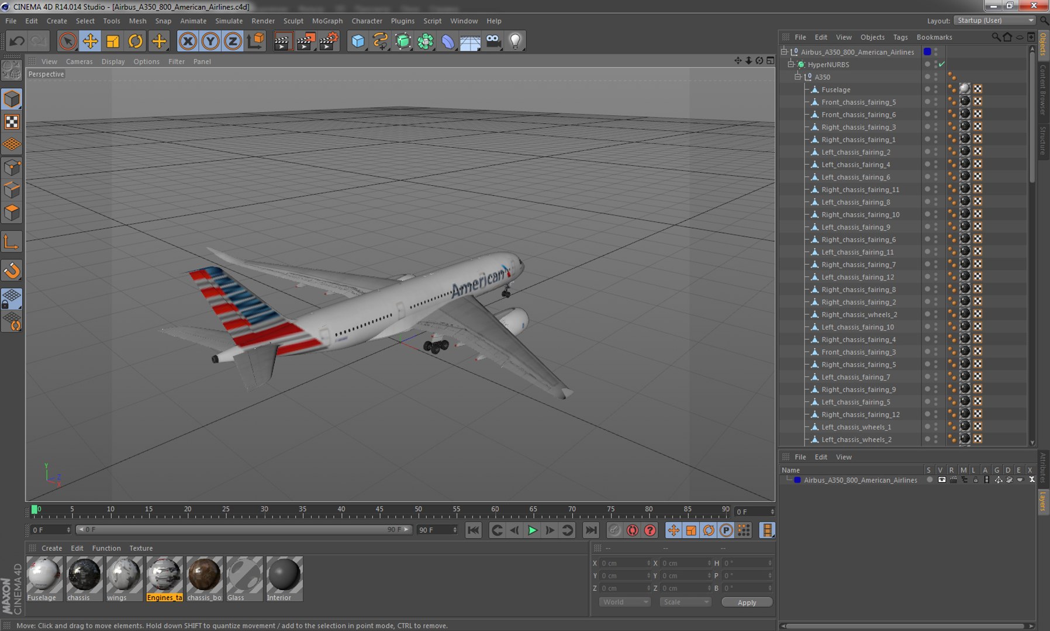Screen dimensions: 1050x631
Task: Toggle Y axis lock
Action: tap(210, 41)
